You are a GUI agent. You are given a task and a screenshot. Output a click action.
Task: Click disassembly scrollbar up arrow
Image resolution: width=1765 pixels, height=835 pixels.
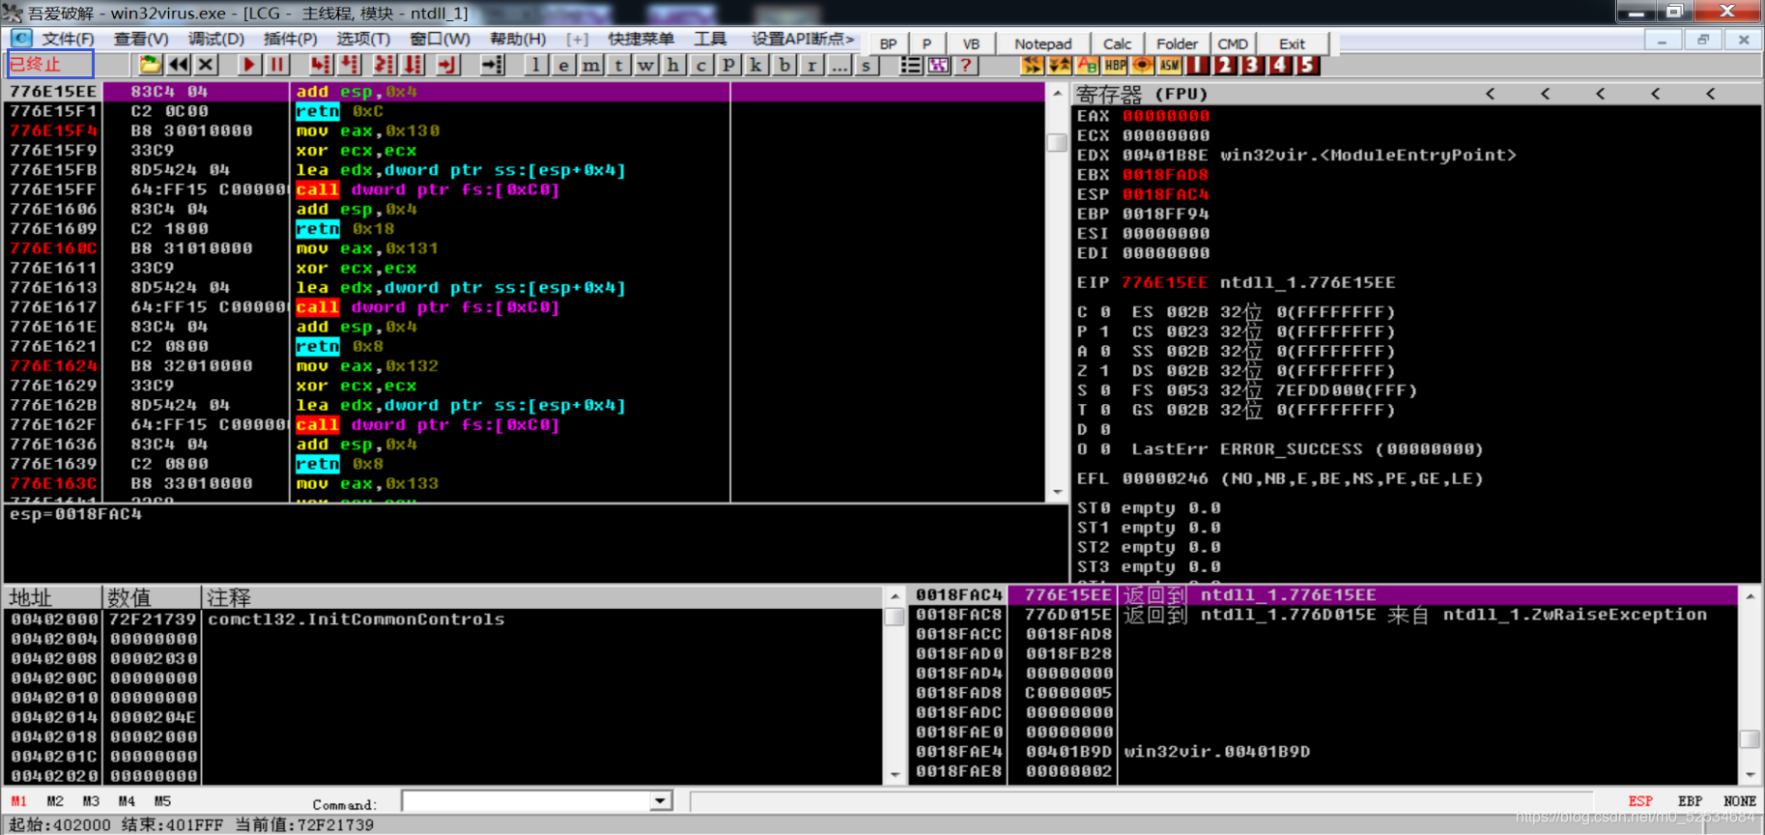(x=1057, y=93)
